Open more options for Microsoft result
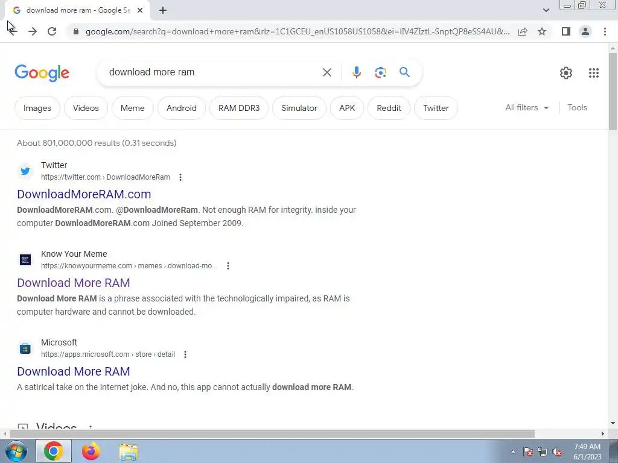The image size is (618, 463). coord(185,354)
